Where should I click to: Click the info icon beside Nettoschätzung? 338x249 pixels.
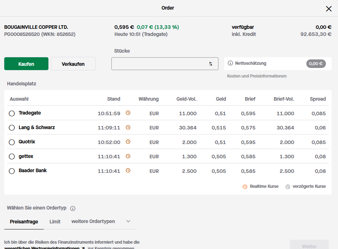[230, 63]
